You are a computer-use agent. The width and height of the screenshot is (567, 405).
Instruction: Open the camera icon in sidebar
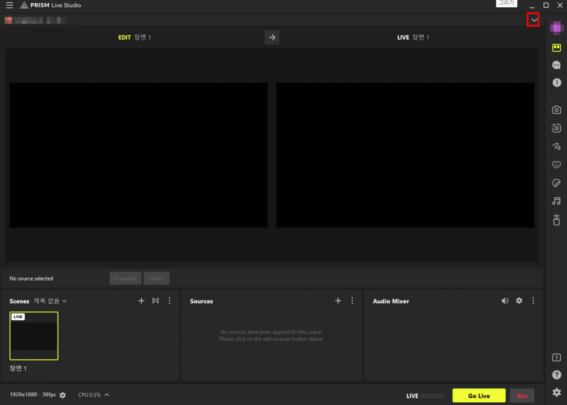click(556, 110)
